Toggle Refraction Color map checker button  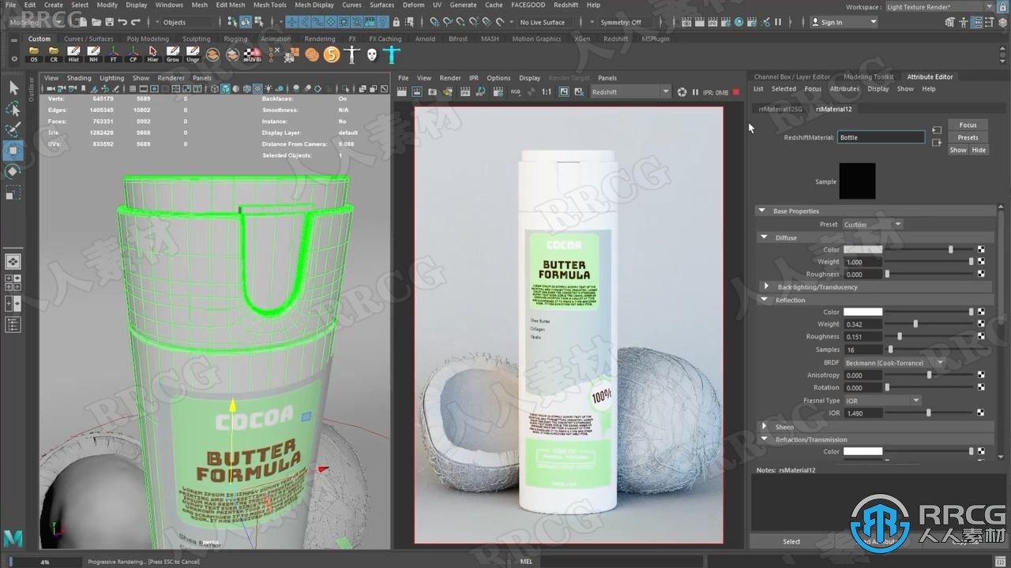point(981,451)
